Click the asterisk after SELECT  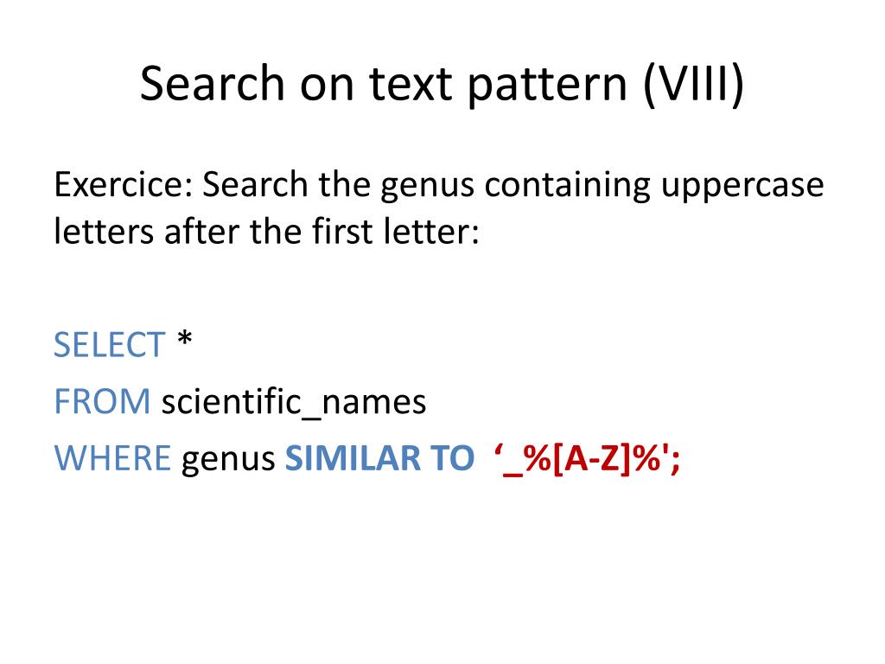click(x=185, y=340)
